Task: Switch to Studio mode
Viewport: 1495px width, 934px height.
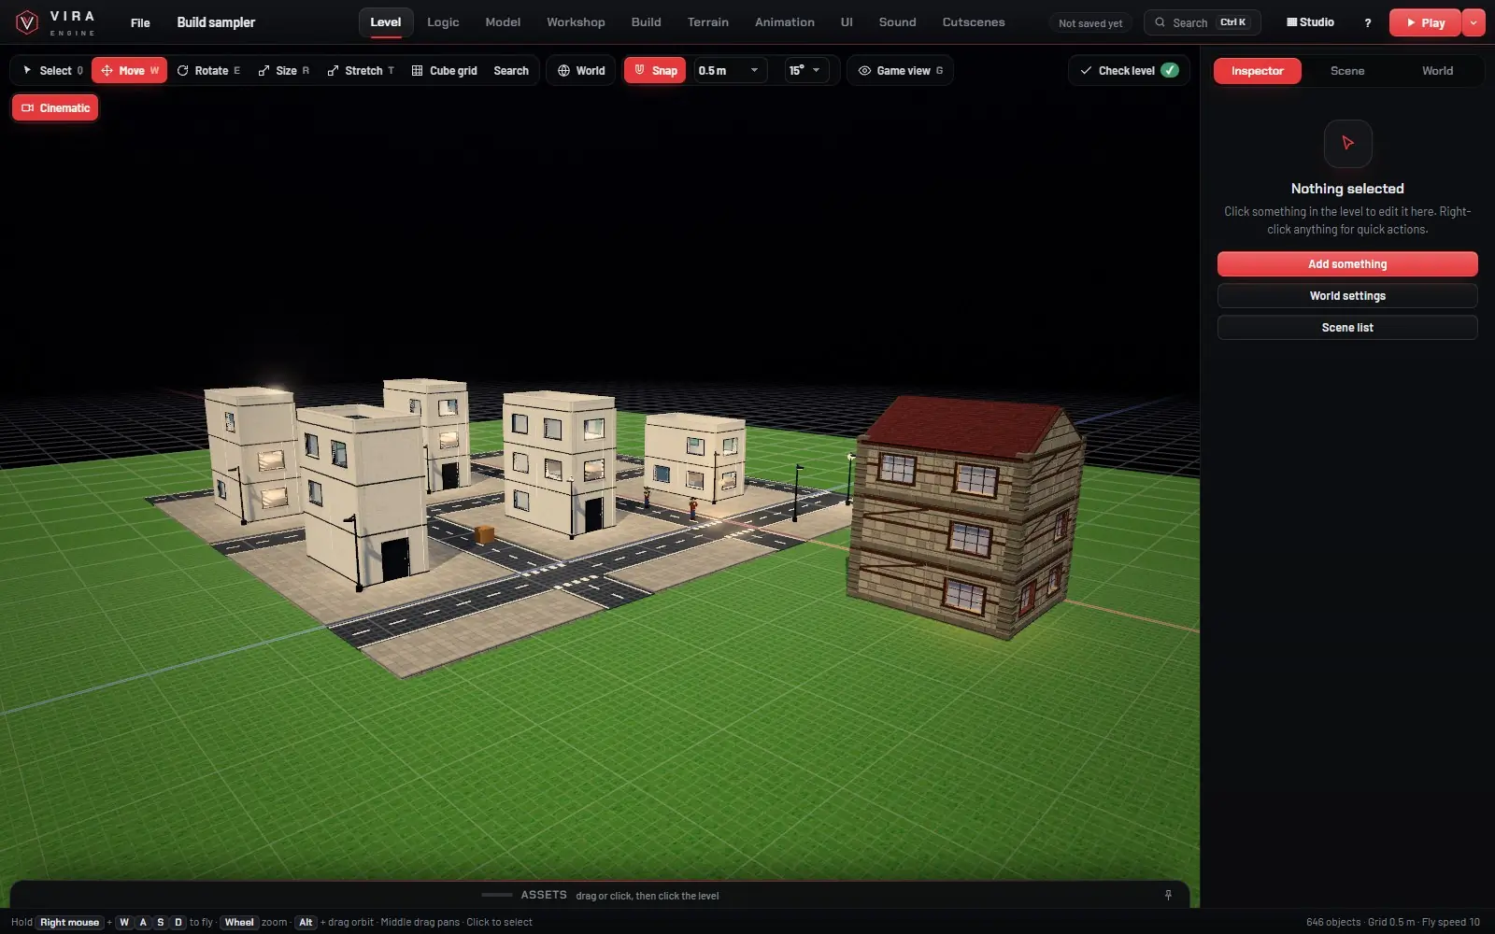Action: tap(1310, 22)
